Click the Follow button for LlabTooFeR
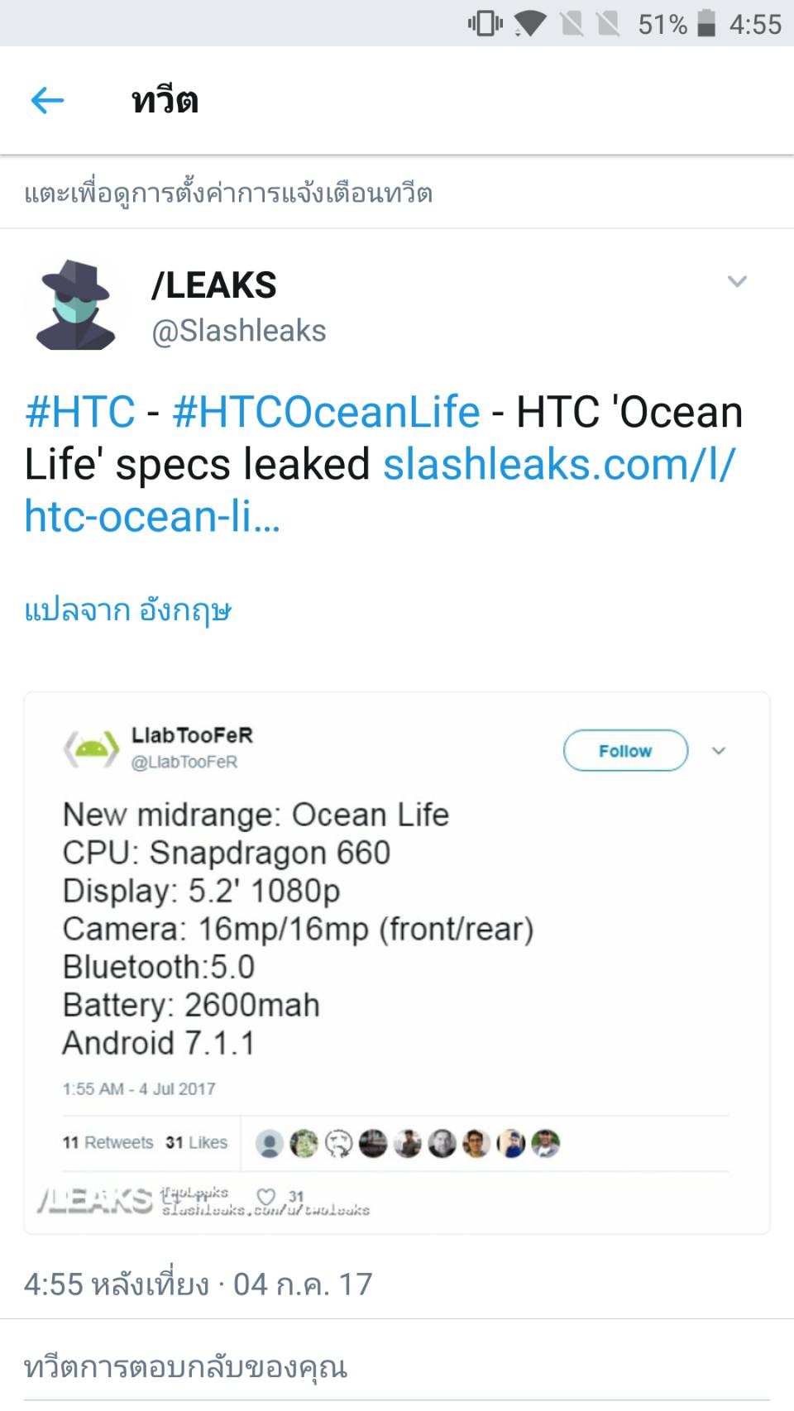Viewport: 794px width, 1411px height. tap(625, 751)
